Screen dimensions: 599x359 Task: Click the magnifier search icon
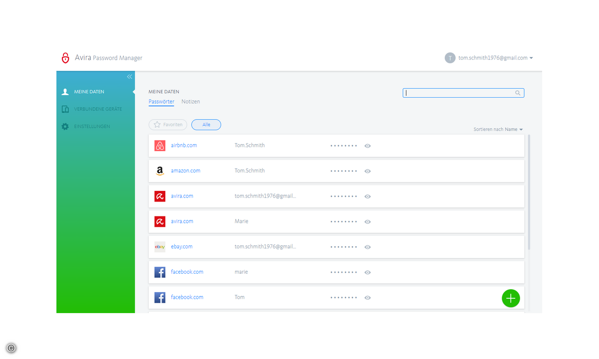point(518,93)
